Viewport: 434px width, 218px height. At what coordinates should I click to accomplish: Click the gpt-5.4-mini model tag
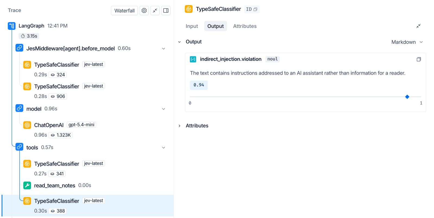pyautogui.click(x=81, y=125)
